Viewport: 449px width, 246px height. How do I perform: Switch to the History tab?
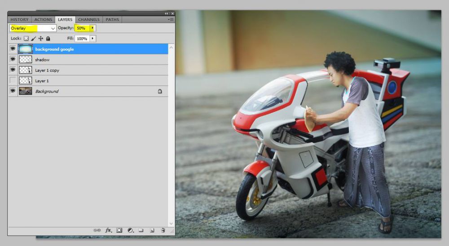(x=19, y=20)
